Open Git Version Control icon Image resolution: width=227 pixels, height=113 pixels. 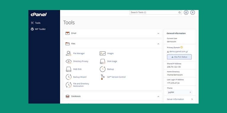click(103, 77)
